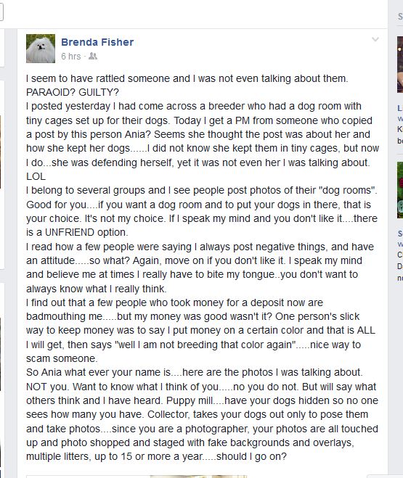Click the description text under the first sidebar ad
The height and width of the screenshot is (478, 403).
click(x=400, y=135)
